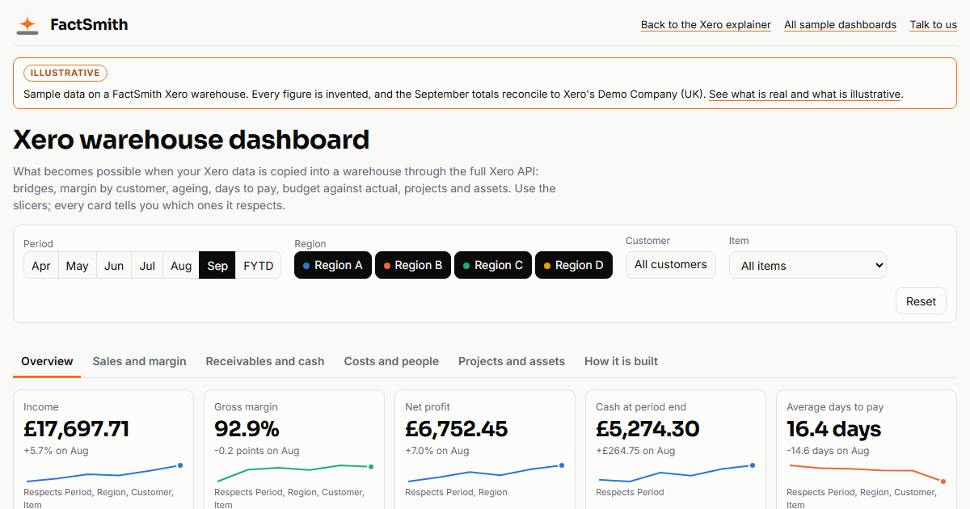Image resolution: width=970 pixels, height=509 pixels.
Task: Select the Jul period
Action: coord(147,266)
